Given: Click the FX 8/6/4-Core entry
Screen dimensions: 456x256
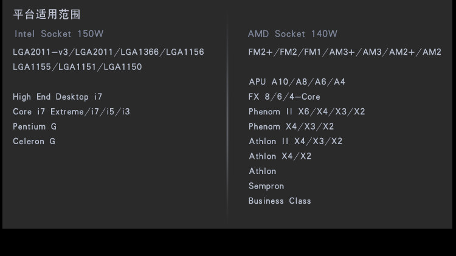Looking at the screenshot, I should (284, 97).
